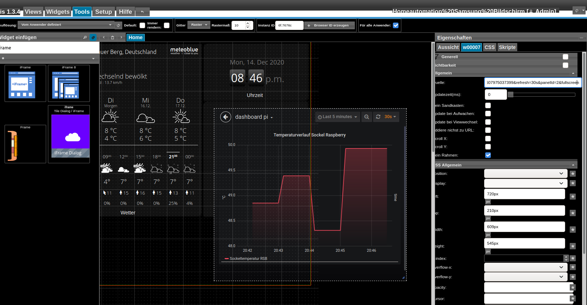Click the Grafana refresh dashboard icon

(378, 117)
